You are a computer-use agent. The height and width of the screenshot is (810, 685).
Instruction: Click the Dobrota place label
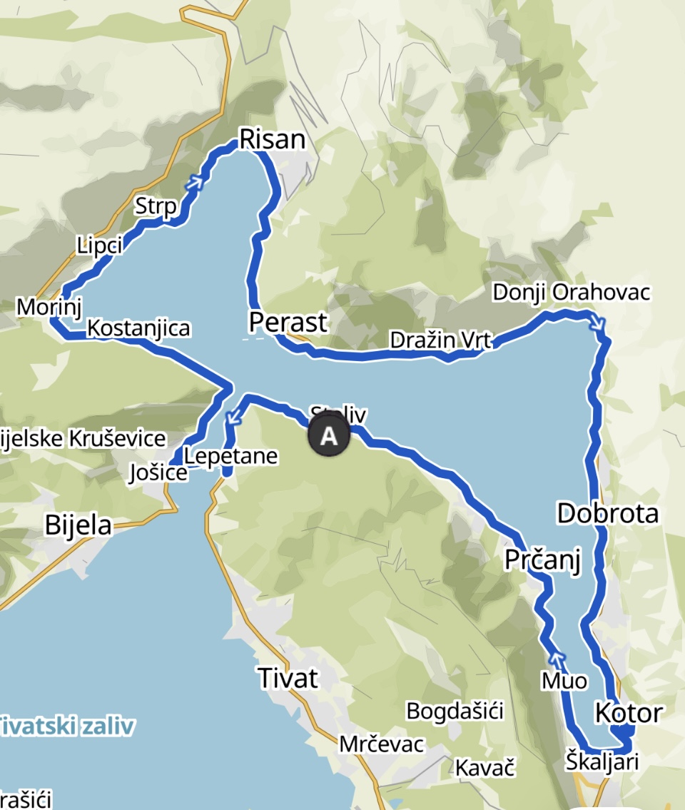click(608, 514)
